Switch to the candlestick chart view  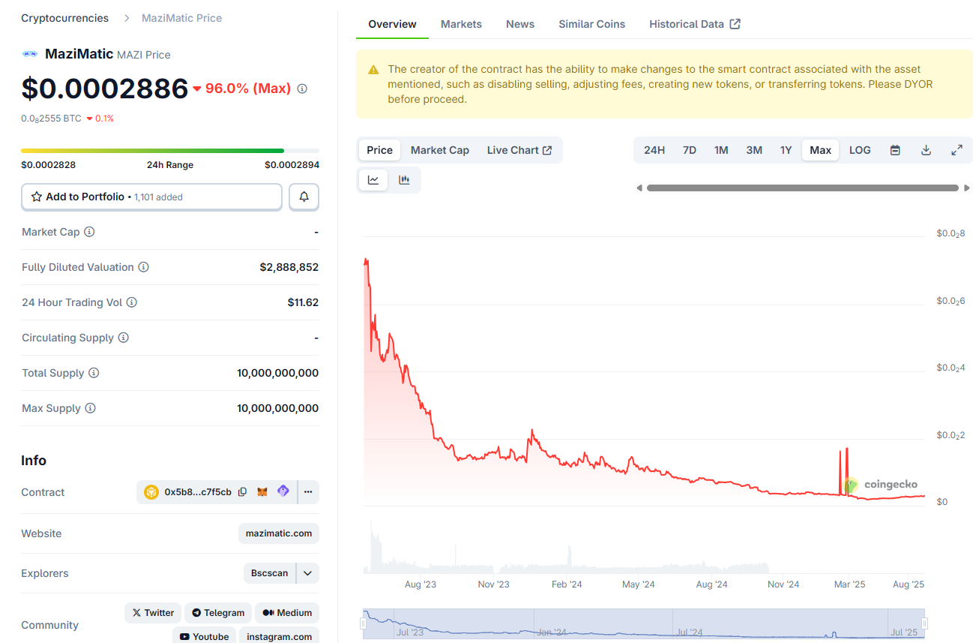click(x=404, y=180)
